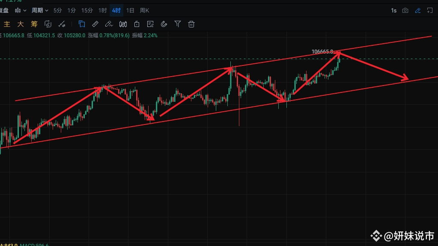Click the MACD indicator label at bottom
This screenshot has width=438, height=246.
click(x=34, y=244)
